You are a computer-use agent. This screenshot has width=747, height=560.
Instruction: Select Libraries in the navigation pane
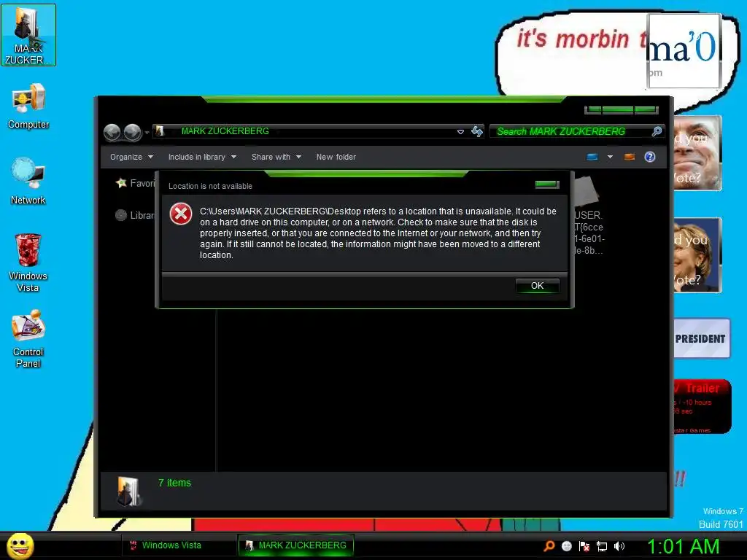(135, 215)
